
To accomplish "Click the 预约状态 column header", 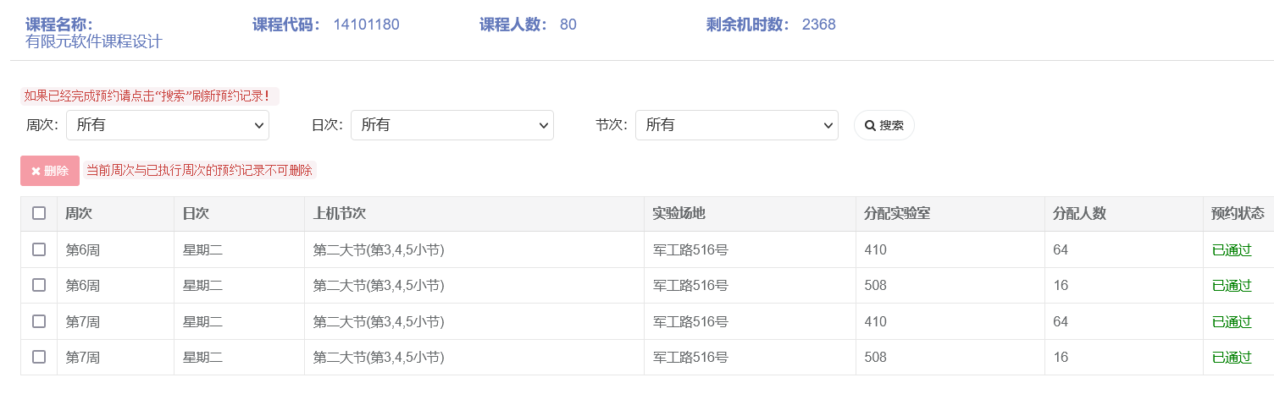I will 1238,214.
